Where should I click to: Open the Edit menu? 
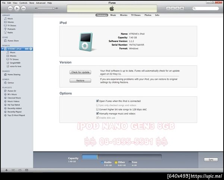tap(9, 3)
